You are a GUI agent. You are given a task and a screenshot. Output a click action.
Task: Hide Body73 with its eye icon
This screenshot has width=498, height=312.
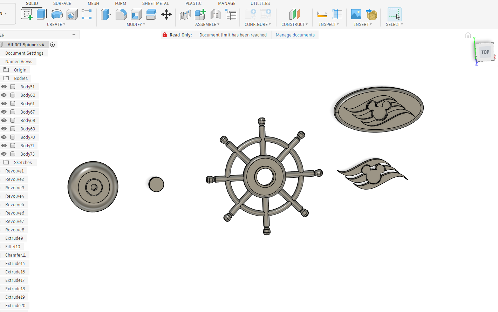4,154
